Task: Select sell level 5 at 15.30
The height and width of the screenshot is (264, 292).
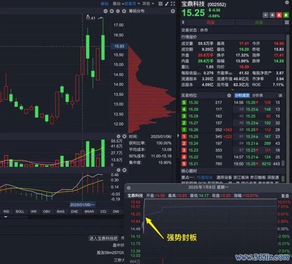Action: click(206, 102)
